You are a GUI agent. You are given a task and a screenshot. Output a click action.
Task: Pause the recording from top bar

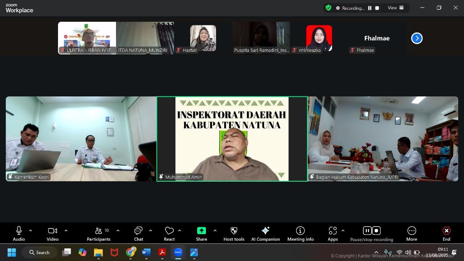point(370,8)
